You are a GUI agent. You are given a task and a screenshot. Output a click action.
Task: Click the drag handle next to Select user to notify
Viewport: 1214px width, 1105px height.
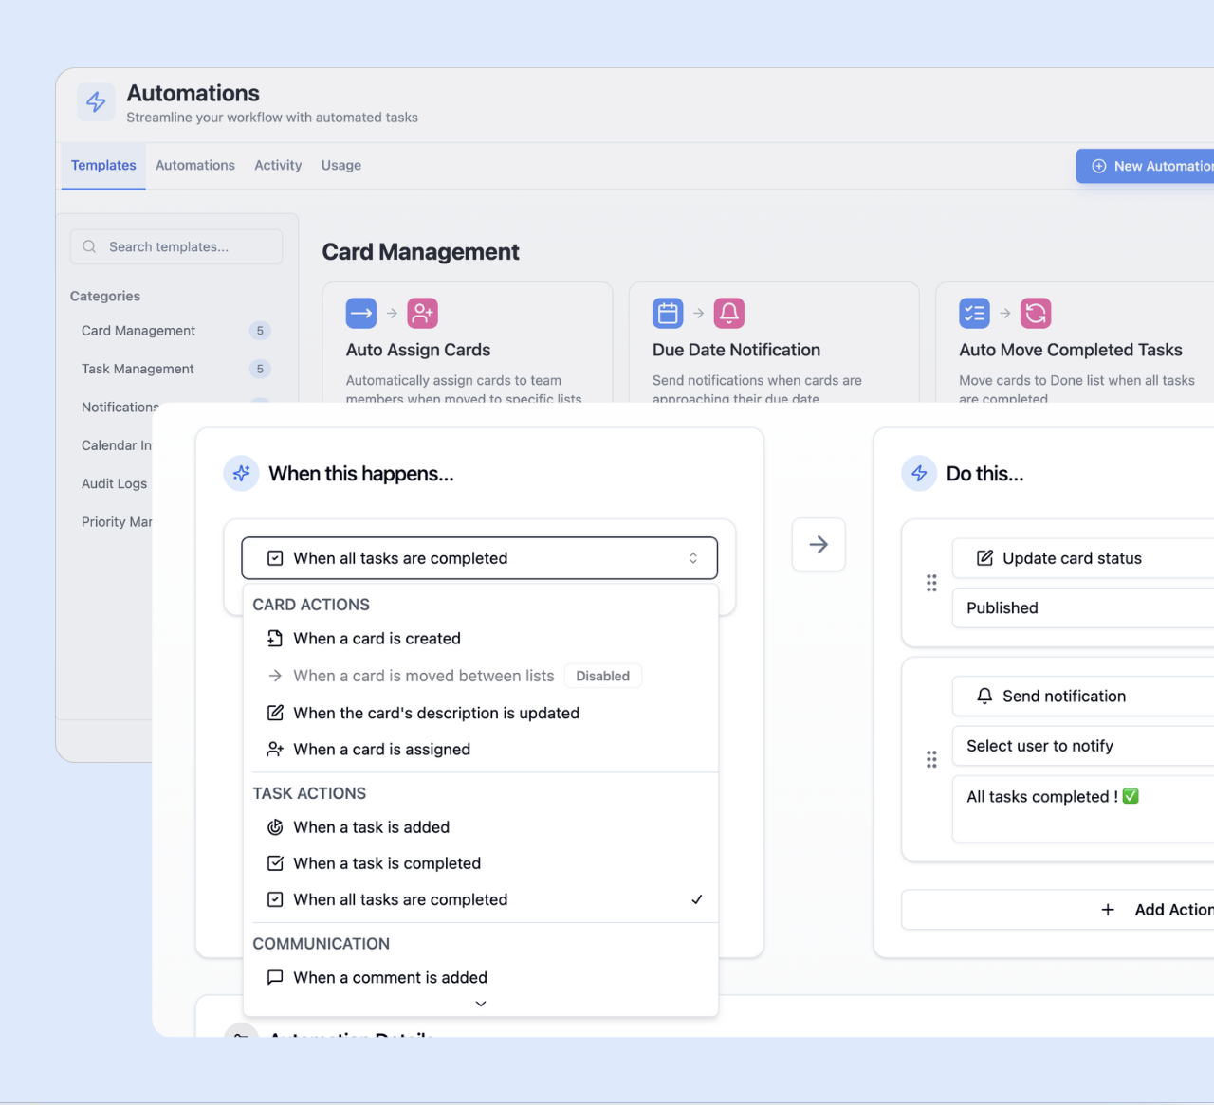pos(931,759)
